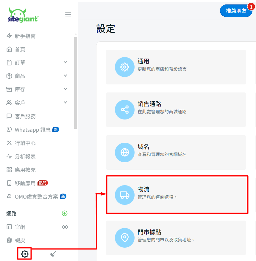Expand the 商品 submenu chevron
Viewport: 256px width, 261px height.
65,76
